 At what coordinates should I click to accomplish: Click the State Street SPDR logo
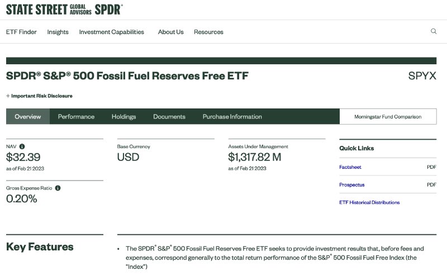64,10
